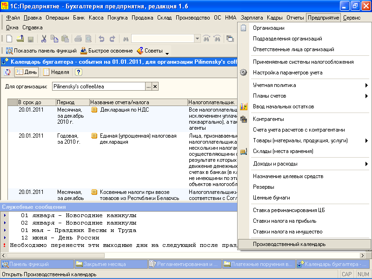Viewport: 372px width, 279px height.
Task: Select Производственный календарь menu entry
Action: (x=289, y=244)
